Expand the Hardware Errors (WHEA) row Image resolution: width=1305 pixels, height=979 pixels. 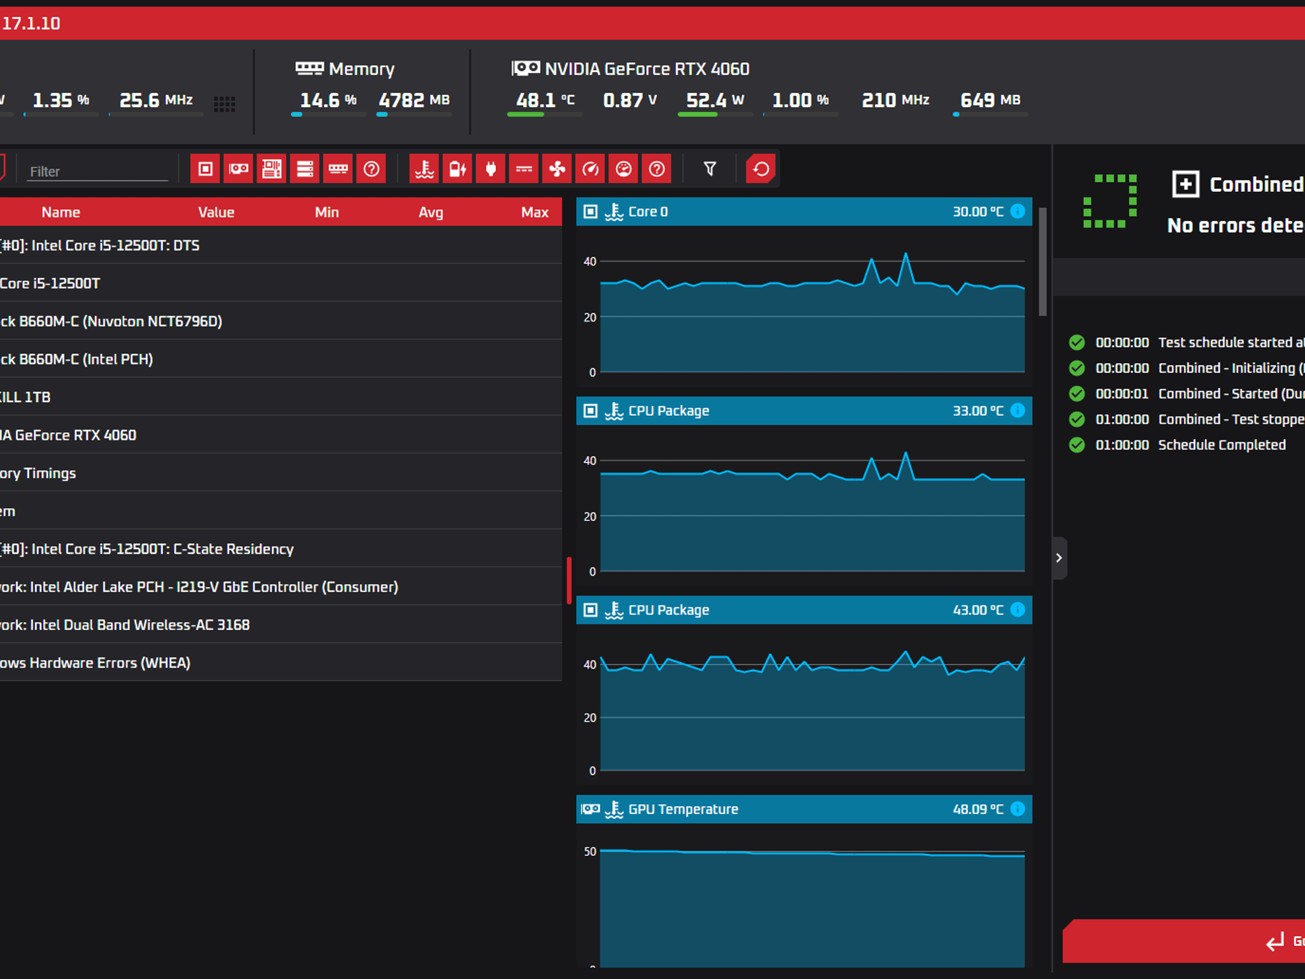tap(281, 663)
